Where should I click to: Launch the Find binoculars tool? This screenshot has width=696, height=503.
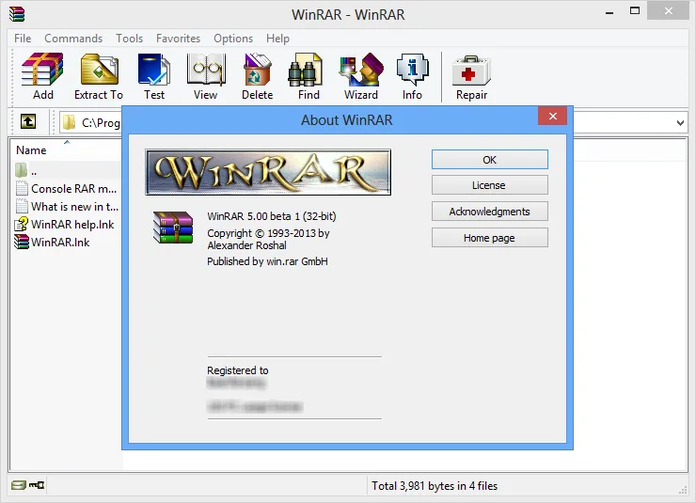(308, 76)
